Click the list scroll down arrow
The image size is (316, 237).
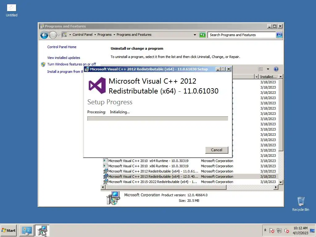(281, 182)
